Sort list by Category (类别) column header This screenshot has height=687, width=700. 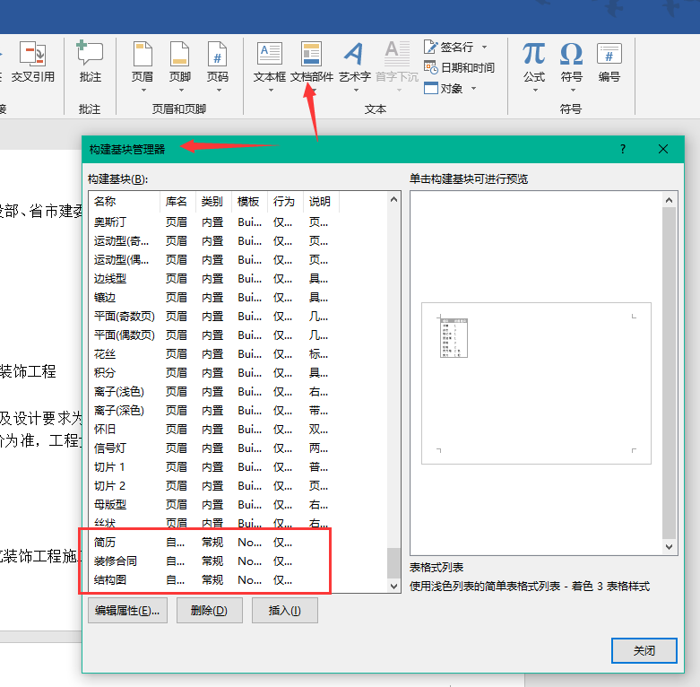(x=213, y=202)
